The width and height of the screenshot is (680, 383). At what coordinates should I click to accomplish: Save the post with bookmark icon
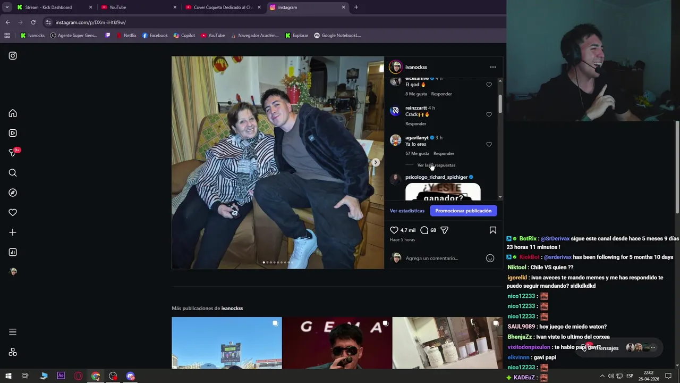[493, 230]
